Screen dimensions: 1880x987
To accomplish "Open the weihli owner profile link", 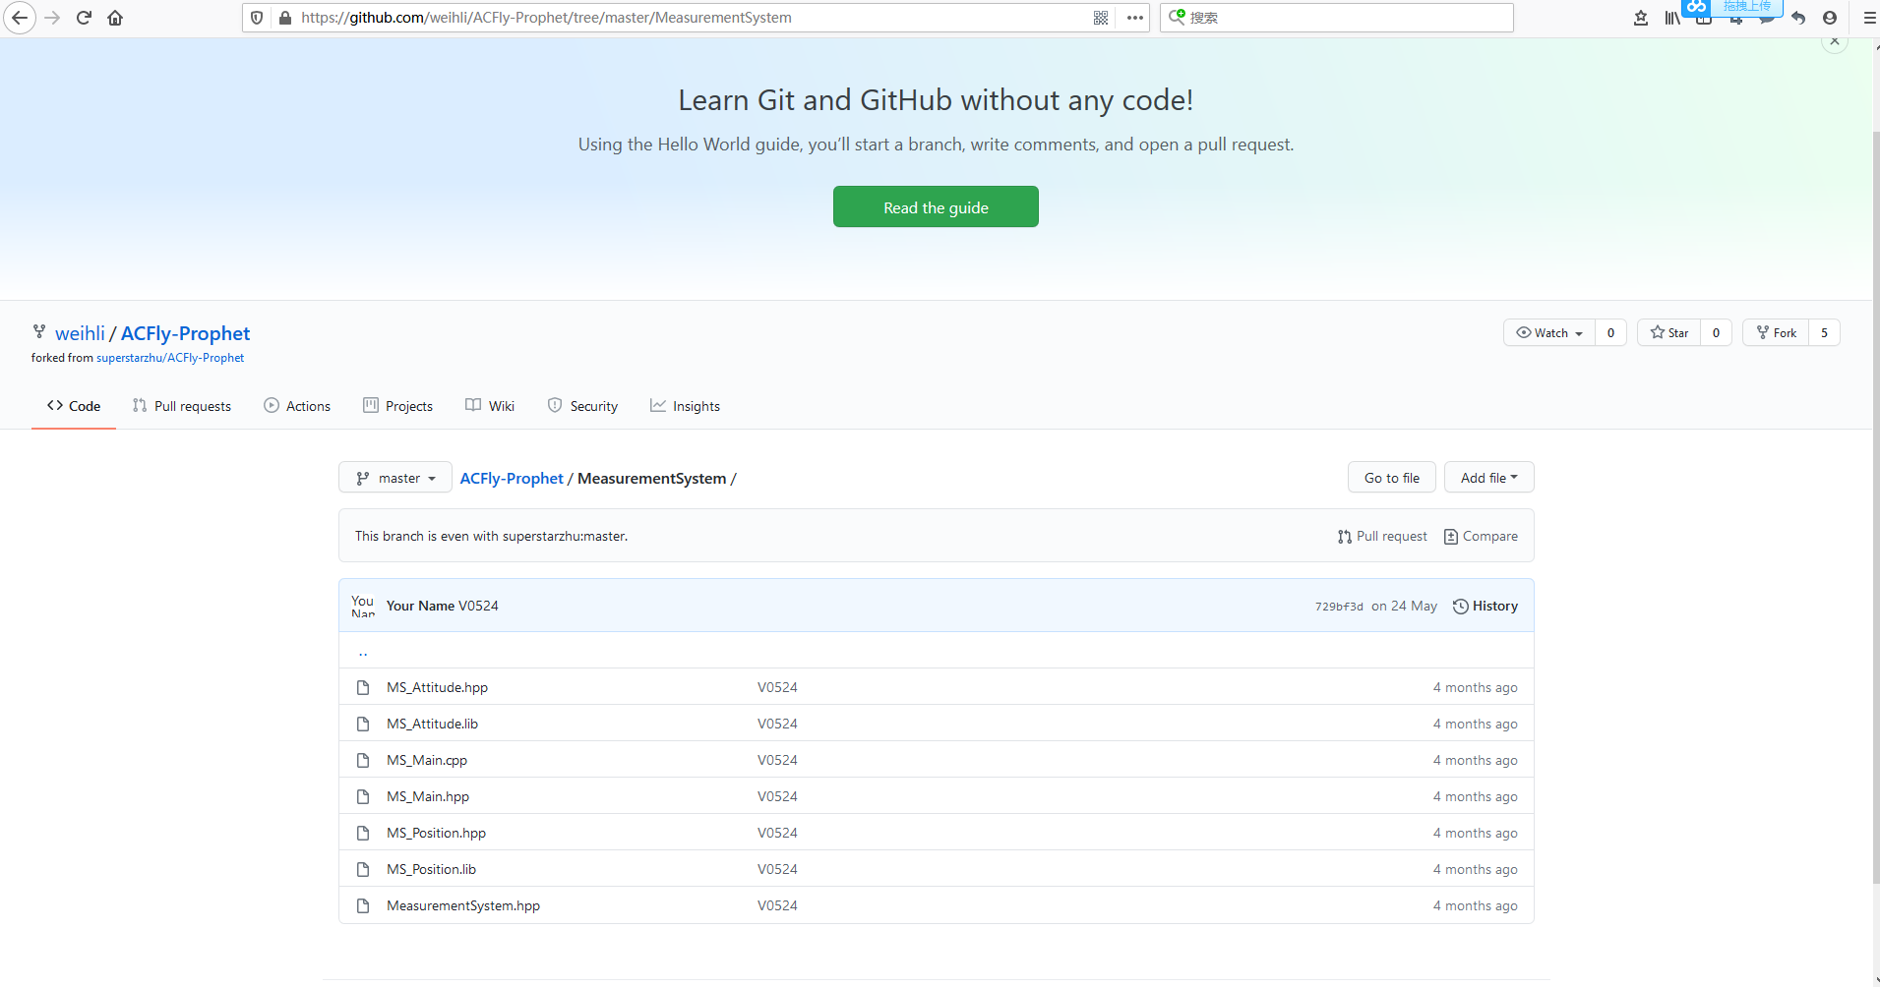I will (x=80, y=333).
